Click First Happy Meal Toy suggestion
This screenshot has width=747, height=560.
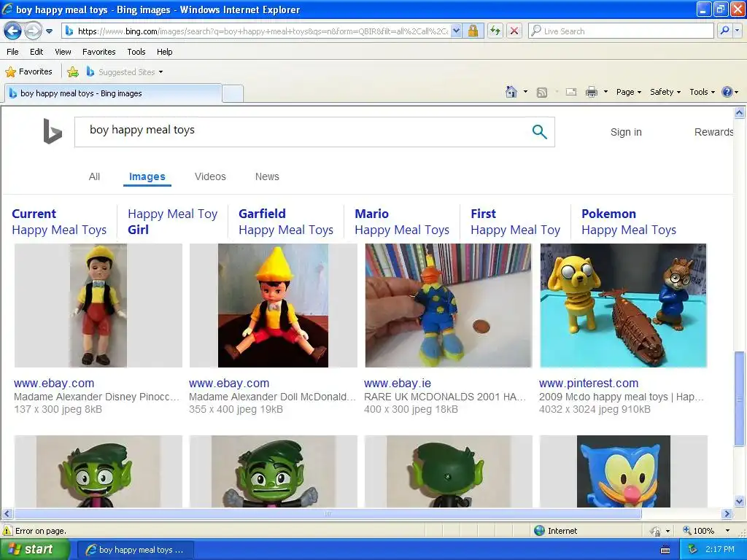[x=516, y=222]
